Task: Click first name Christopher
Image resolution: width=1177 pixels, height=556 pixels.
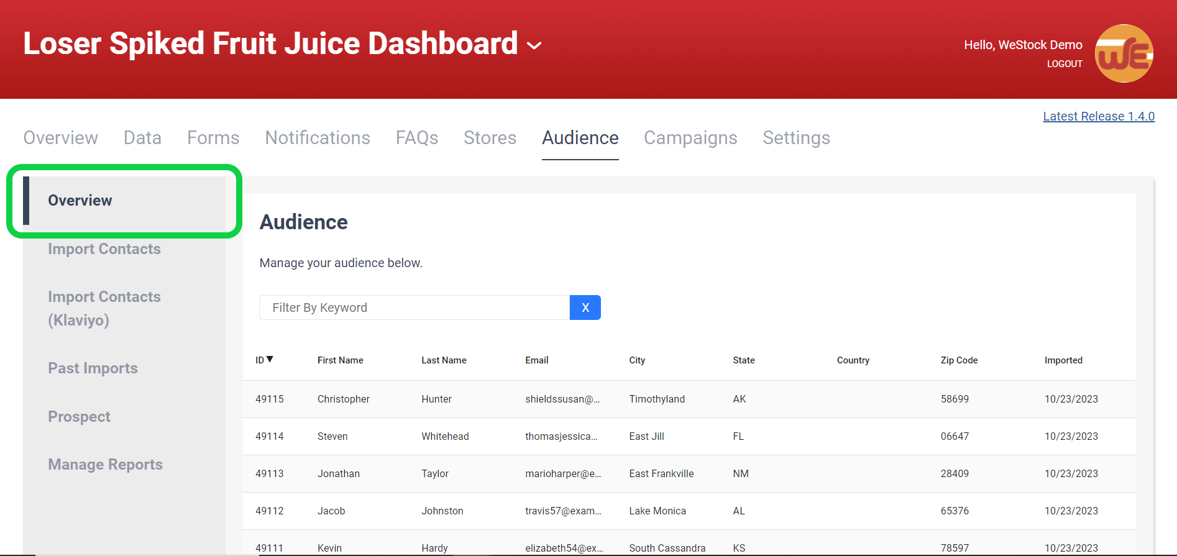Action: 344,399
